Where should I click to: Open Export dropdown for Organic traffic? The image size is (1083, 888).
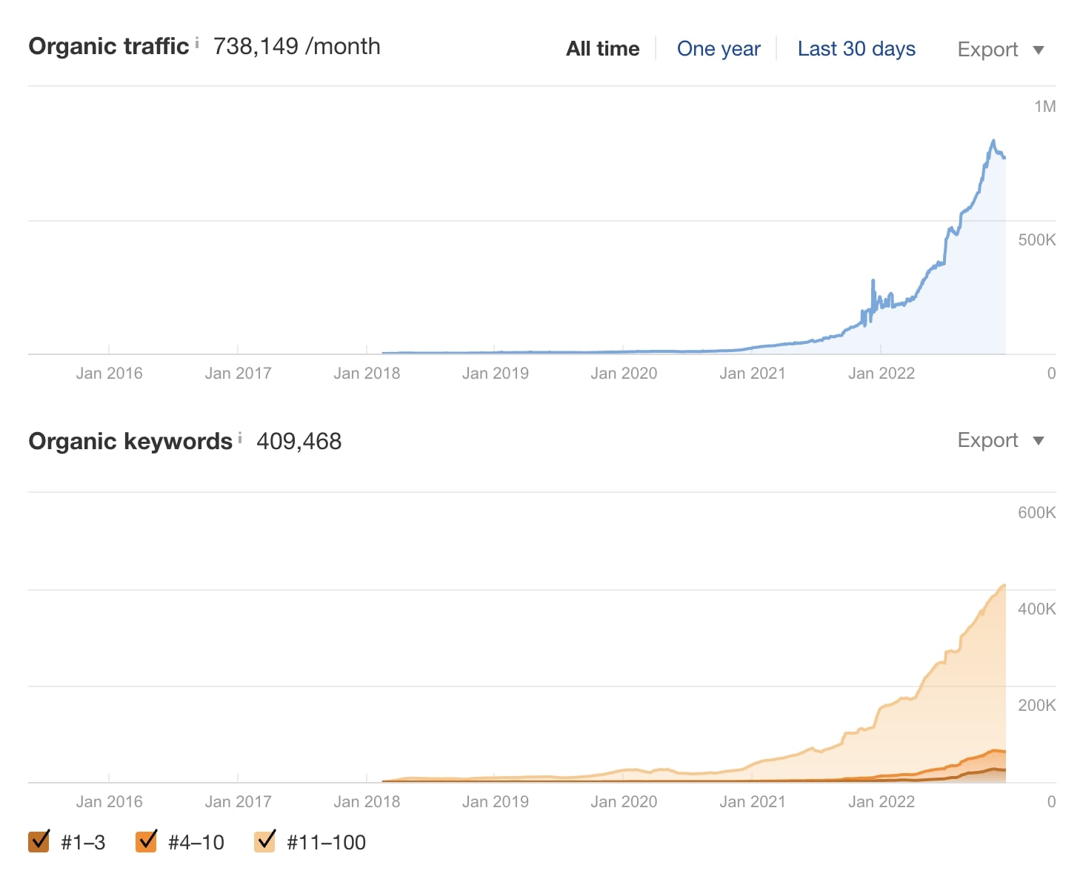[x=987, y=50]
